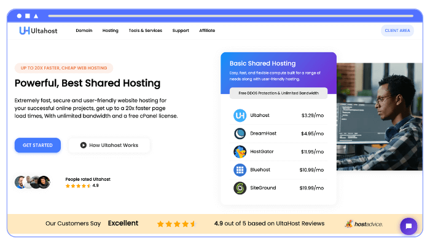Viewport: 430px width, 246px height.
Task: Open the Hosting menu
Action: click(x=111, y=30)
